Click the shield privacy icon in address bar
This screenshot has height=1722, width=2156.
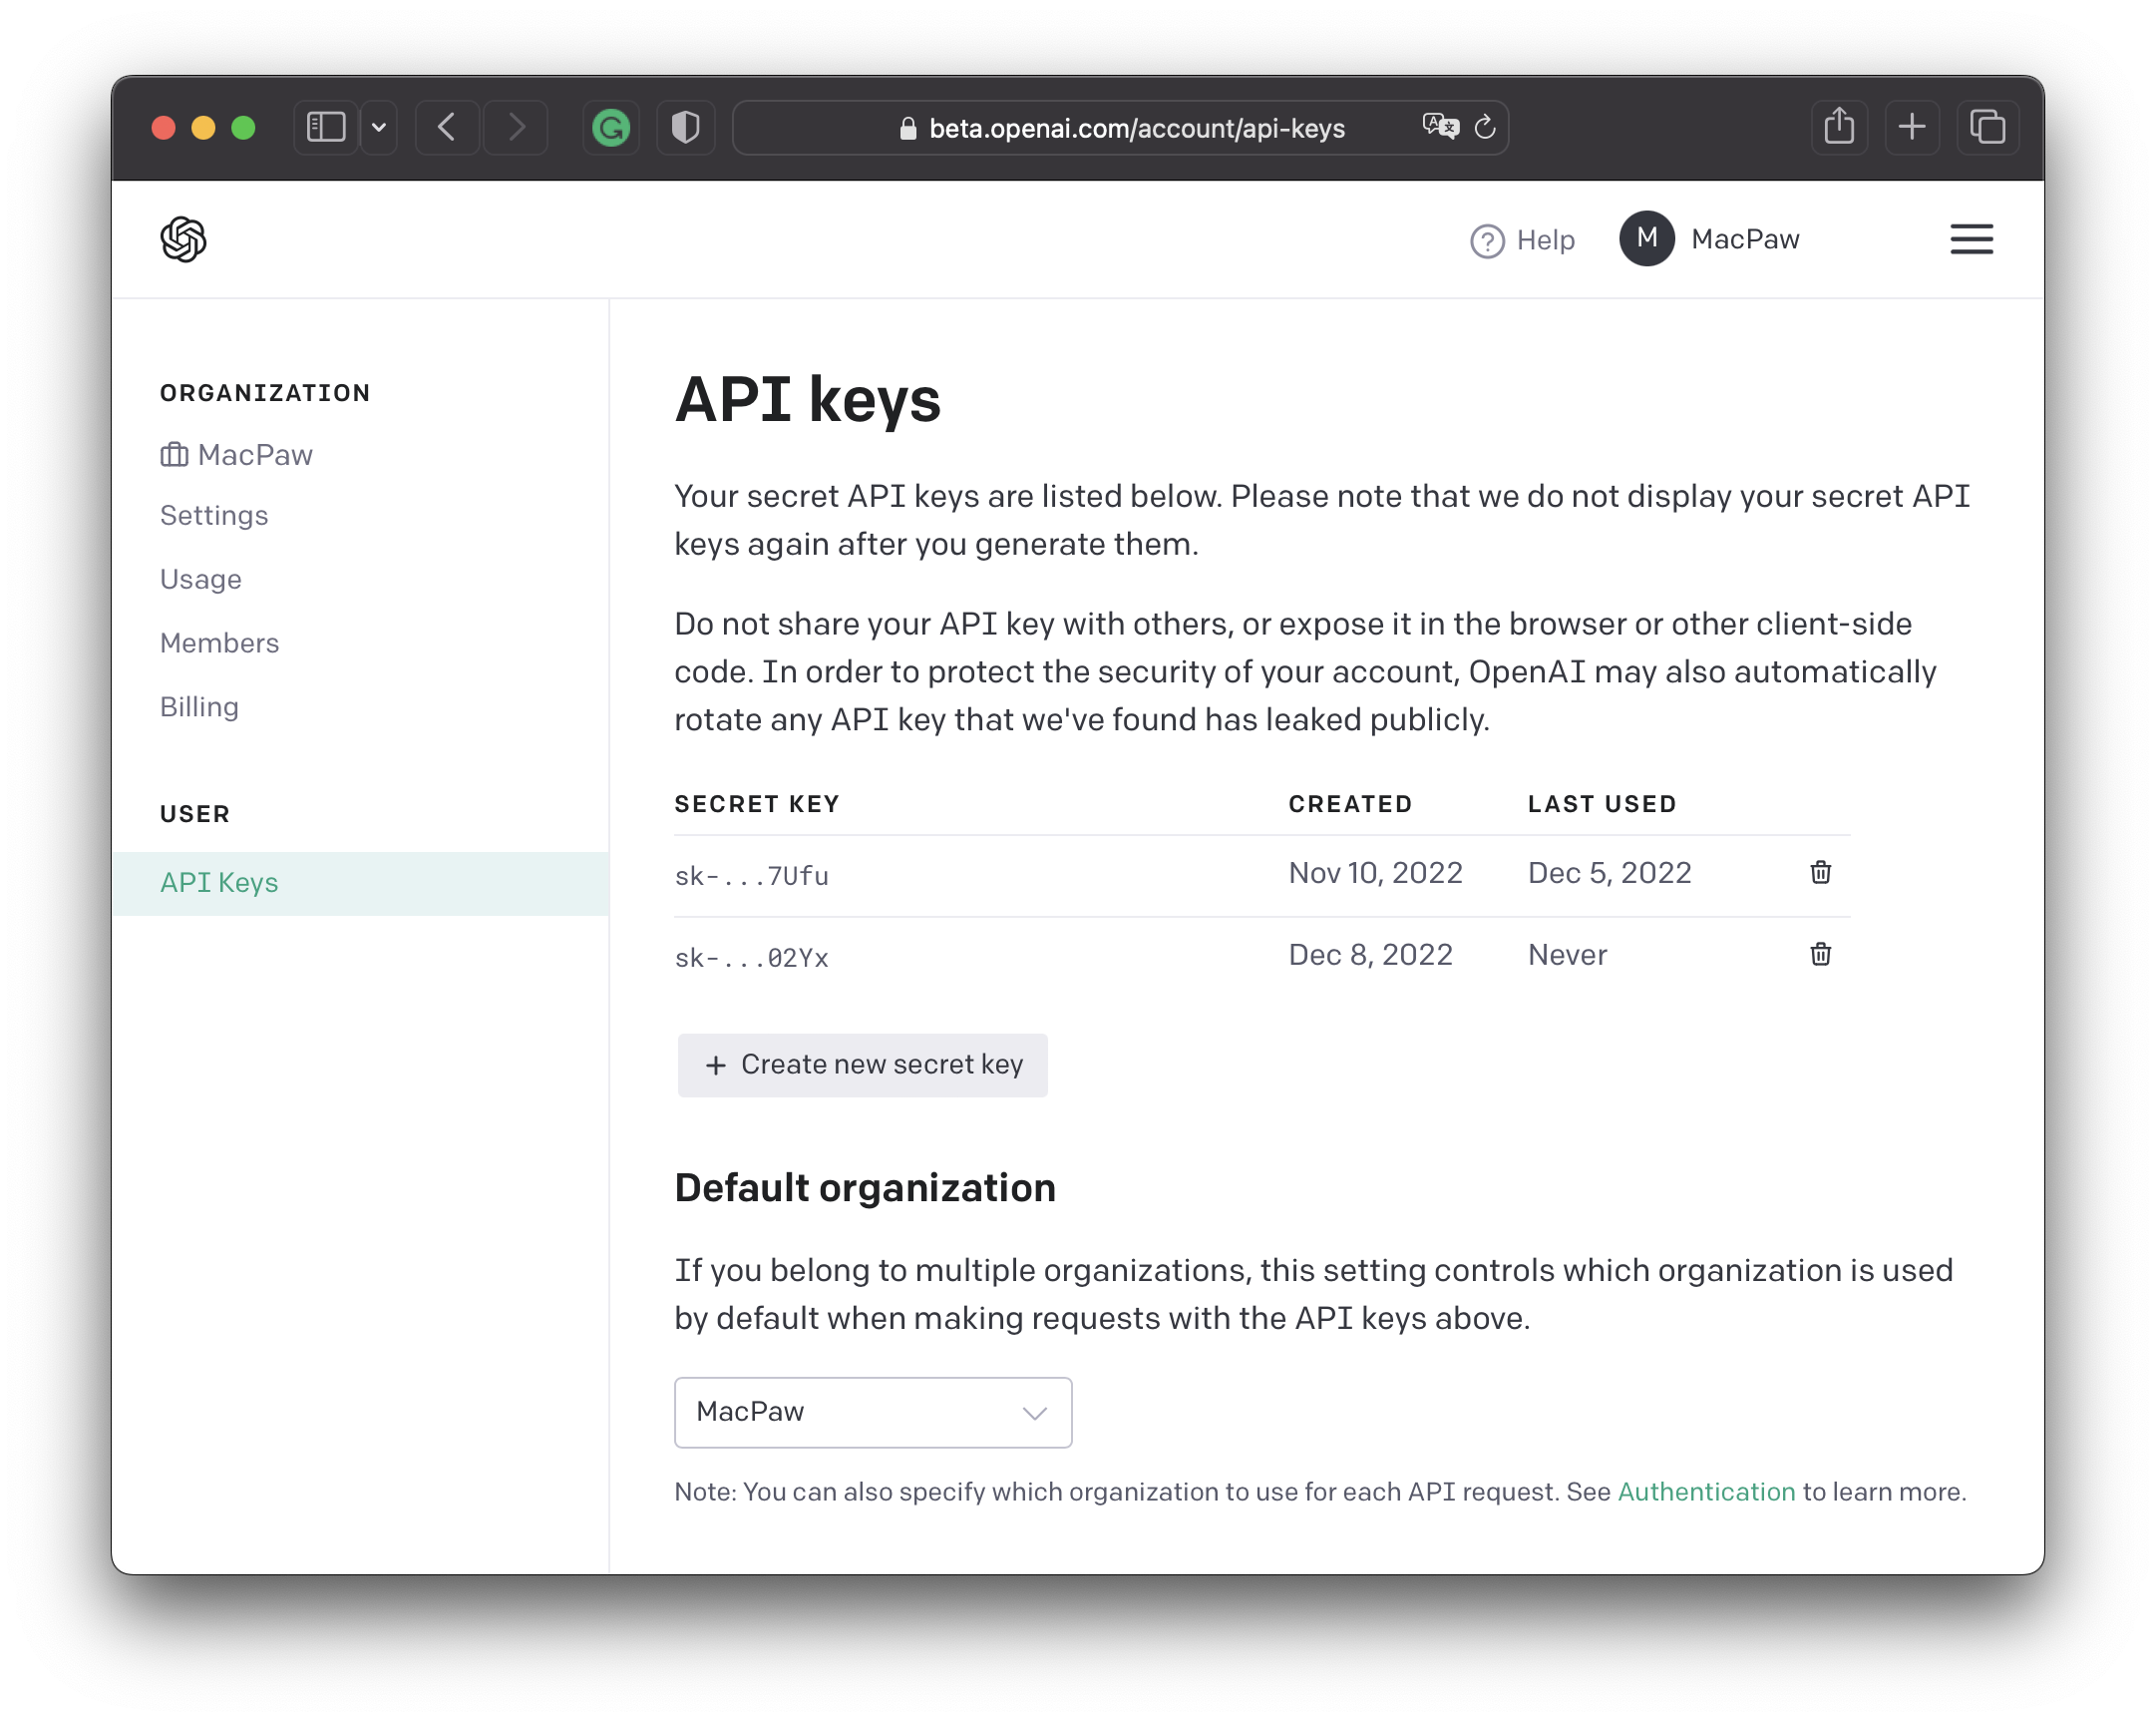point(685,127)
